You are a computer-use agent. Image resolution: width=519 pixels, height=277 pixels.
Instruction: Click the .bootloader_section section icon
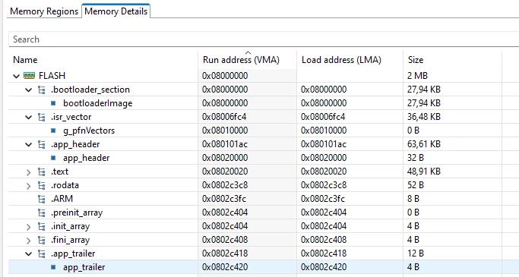tap(42, 90)
